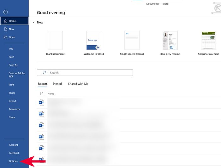
Task: Click the first Word document icon in recent list
Action: click(42, 103)
